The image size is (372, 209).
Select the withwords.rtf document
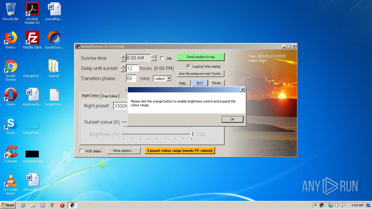32,182
